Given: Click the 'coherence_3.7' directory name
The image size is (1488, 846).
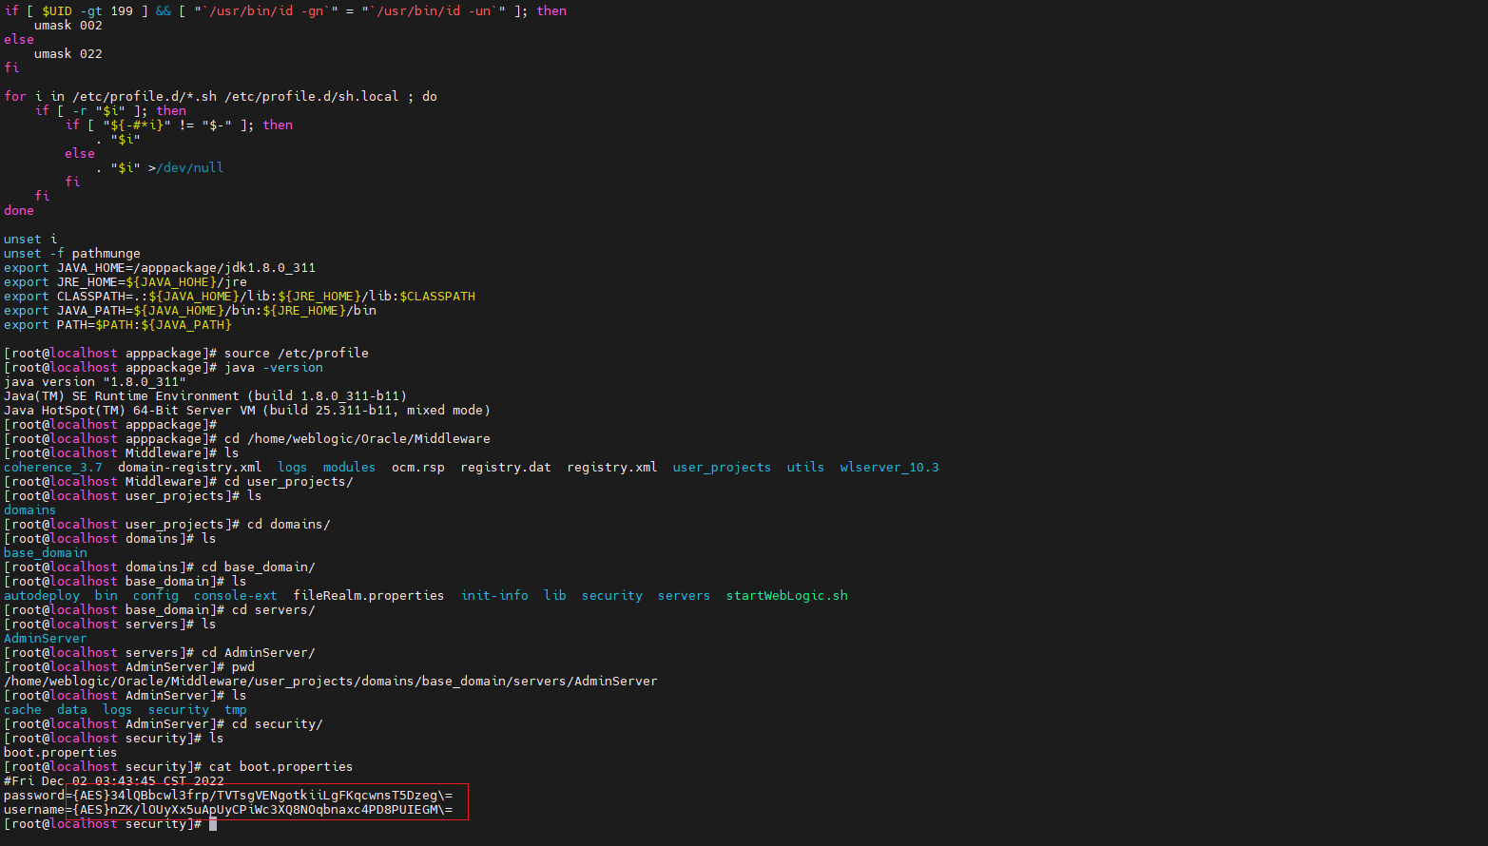Looking at the screenshot, I should tap(53, 468).
